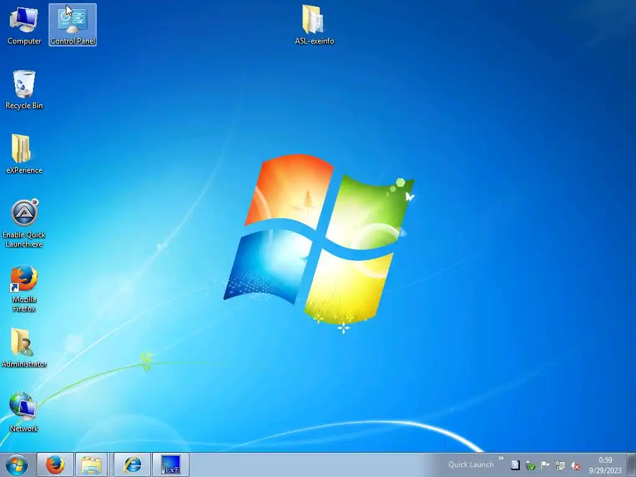This screenshot has width=636, height=477.
Task: Select the Control Panel desktop icon
Action: 73,25
